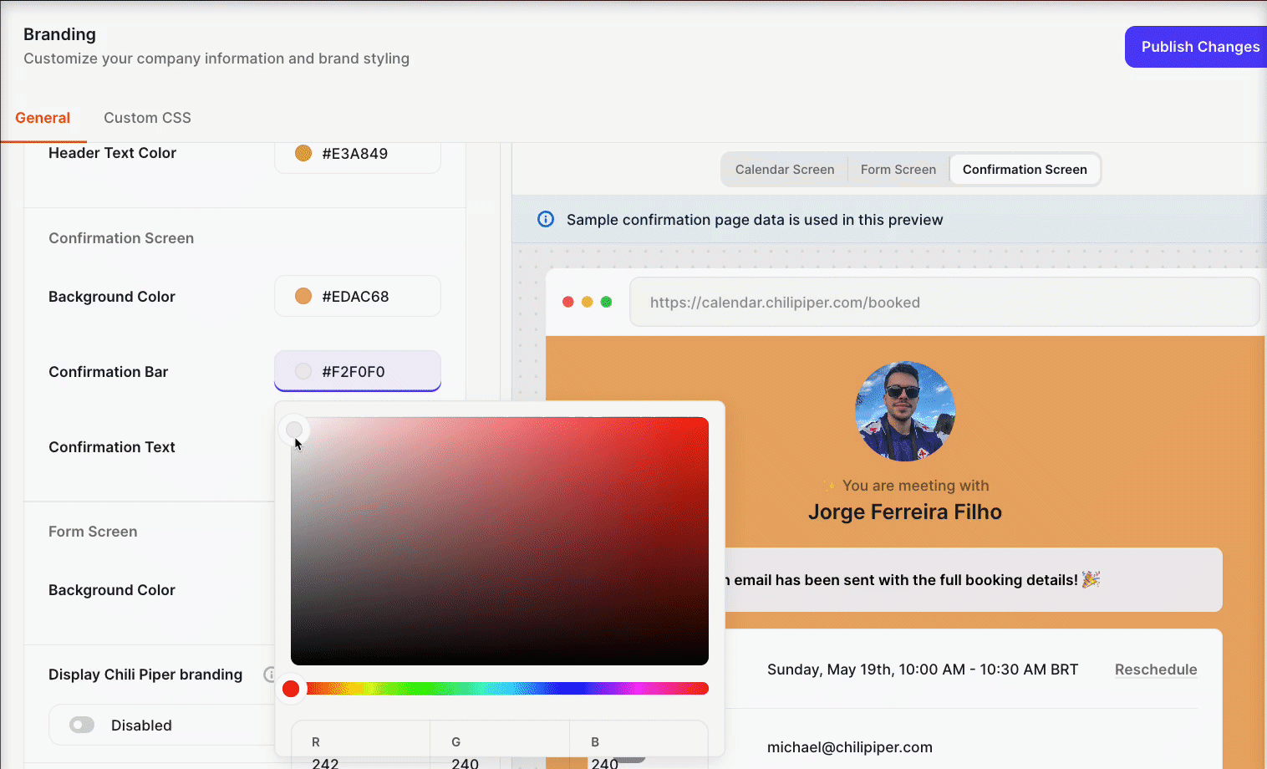The height and width of the screenshot is (769, 1267).
Task: Click the Header Text Color swatch #E3A849
Action: point(303,153)
